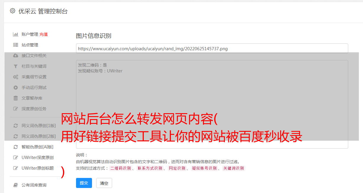Click the recognition result text area
Screen dimensions: 363x193
(x=212, y=104)
